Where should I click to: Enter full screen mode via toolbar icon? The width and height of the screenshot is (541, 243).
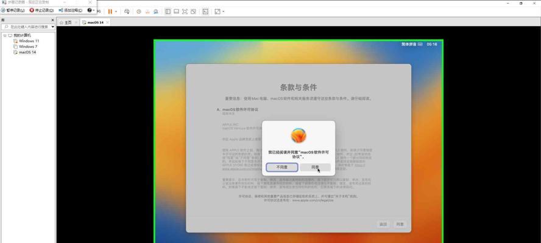coord(185,12)
